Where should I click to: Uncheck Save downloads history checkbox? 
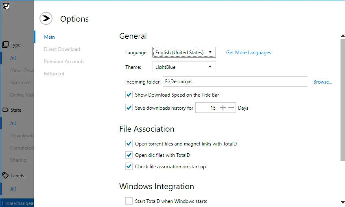(129, 108)
